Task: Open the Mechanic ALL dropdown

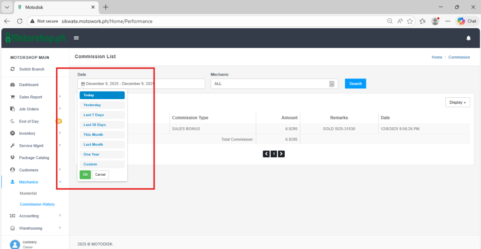Action: point(274,84)
